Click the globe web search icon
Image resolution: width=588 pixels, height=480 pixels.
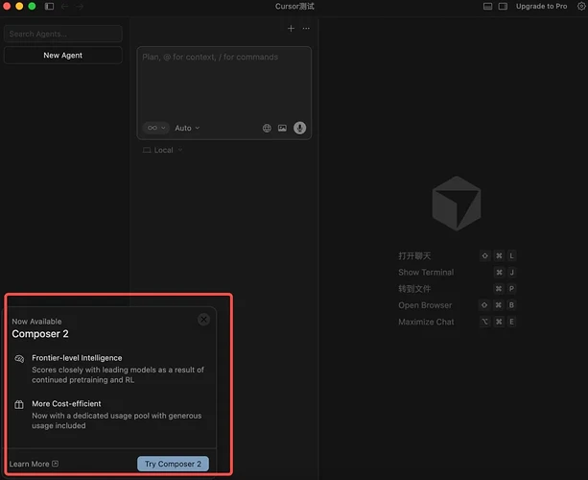pyautogui.click(x=267, y=128)
